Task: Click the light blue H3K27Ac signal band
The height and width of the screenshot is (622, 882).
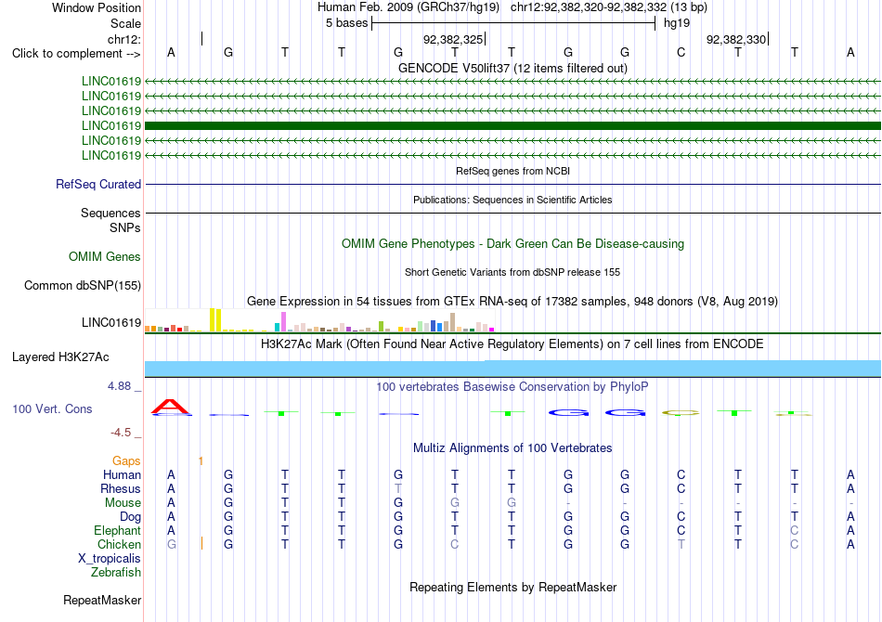Action: coord(513,369)
